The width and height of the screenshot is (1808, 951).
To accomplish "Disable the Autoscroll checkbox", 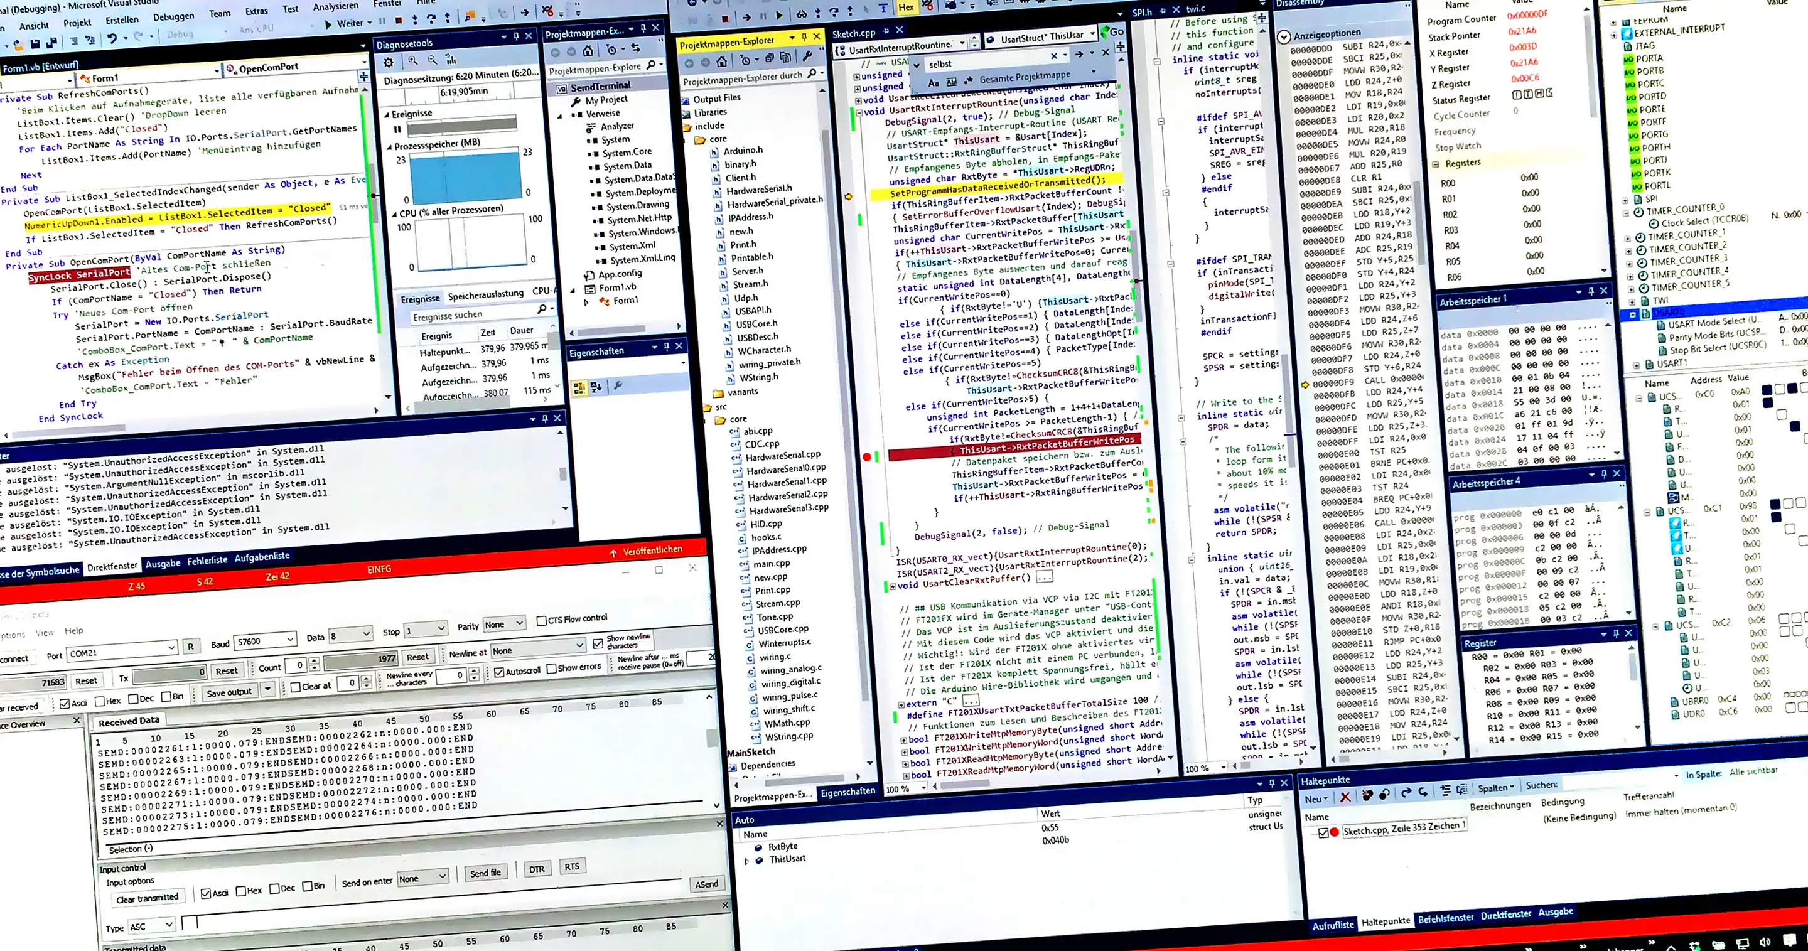I will [x=499, y=671].
